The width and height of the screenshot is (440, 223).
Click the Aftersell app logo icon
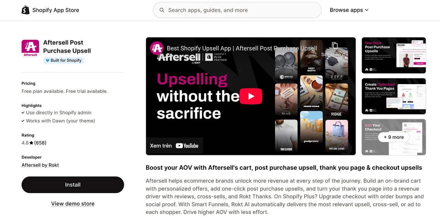30,48
